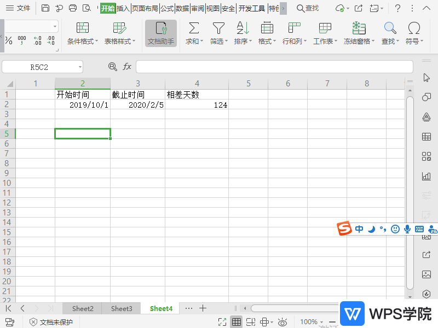Open table grid icon in right sidebar
The width and height of the screenshot is (438, 328).
427,137
